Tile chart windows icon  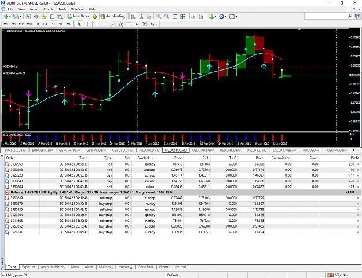pos(182,16)
